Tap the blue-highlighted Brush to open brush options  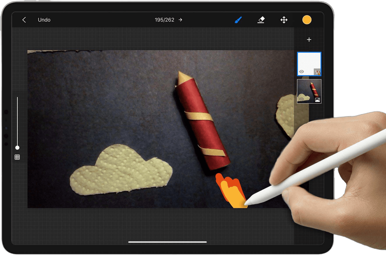[x=238, y=20]
